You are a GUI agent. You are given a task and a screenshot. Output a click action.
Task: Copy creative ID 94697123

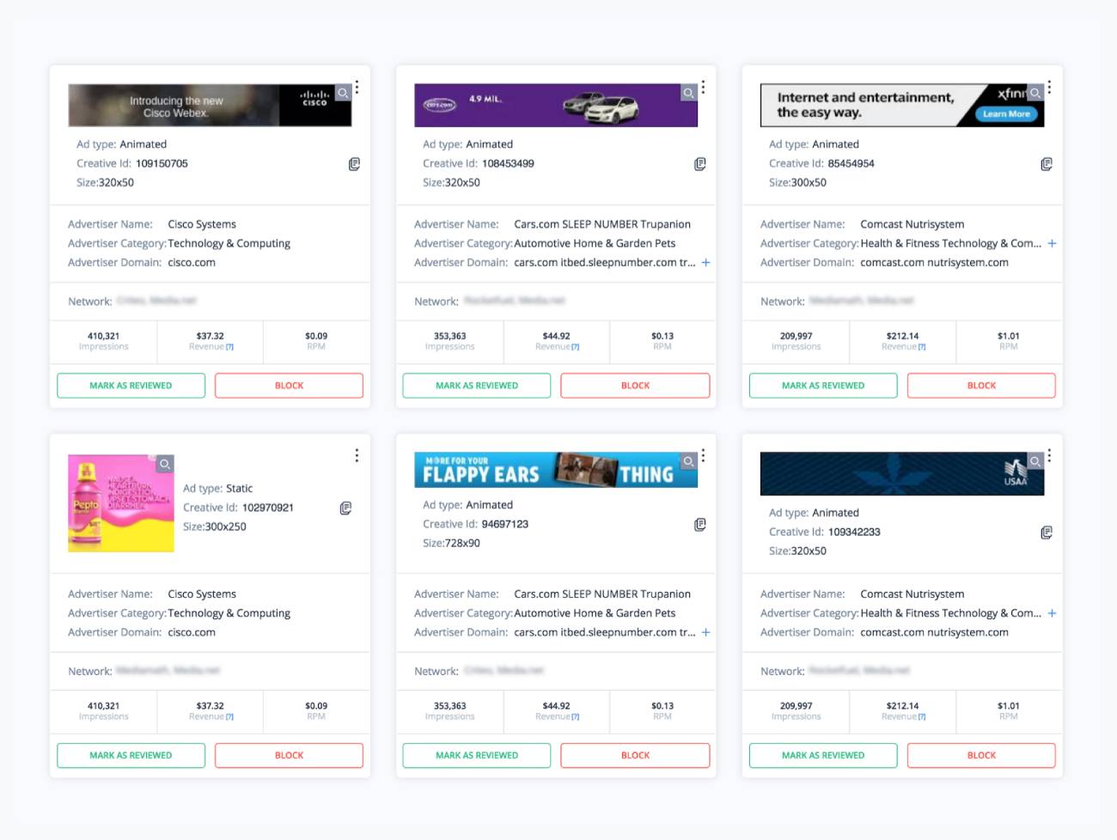coord(700,525)
